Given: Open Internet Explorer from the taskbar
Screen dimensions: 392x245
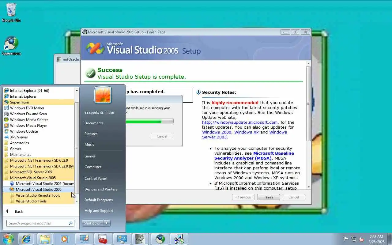Looking at the screenshot, I should pos(26,239).
